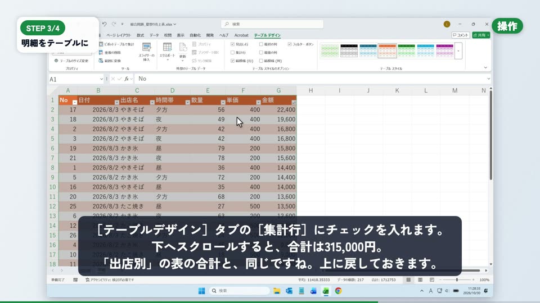This screenshot has height=303, width=540.
Task: Open filter dropdown for 金額 column
Action: [294, 102]
